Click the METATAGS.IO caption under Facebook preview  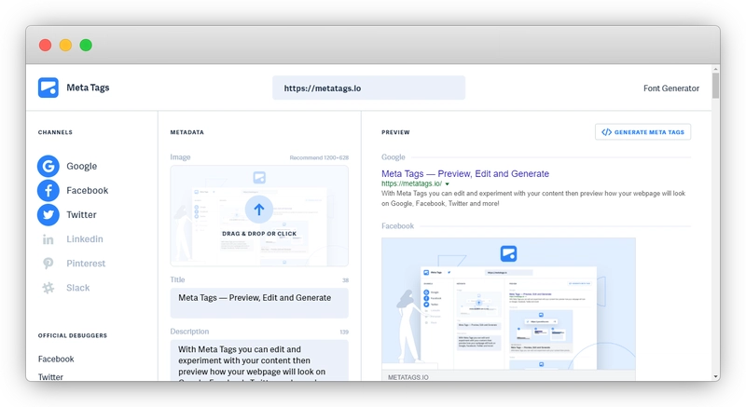click(x=408, y=377)
